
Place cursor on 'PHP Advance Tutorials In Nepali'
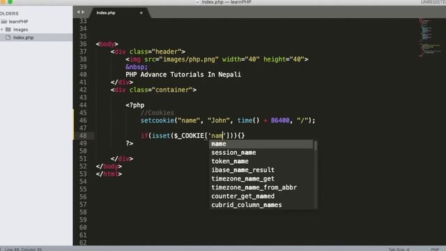[x=183, y=75]
